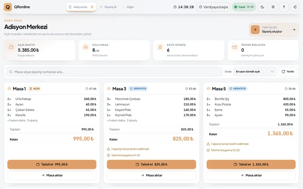Image resolution: width=303 pixels, height=189 pixels.
Task: Click the wallet icon in Açık Bakiye card
Action: (11, 47)
